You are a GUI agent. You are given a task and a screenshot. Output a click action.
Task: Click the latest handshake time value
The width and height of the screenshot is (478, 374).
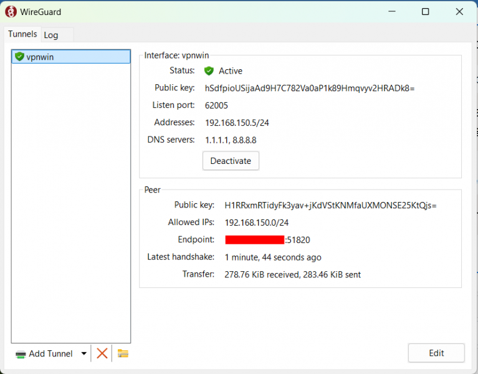click(273, 257)
